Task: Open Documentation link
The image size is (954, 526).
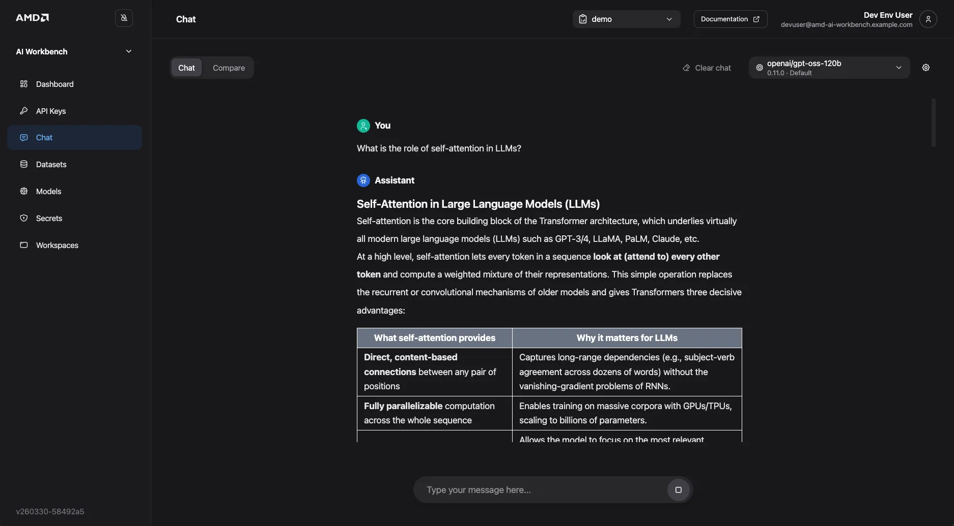Action: [x=730, y=19]
